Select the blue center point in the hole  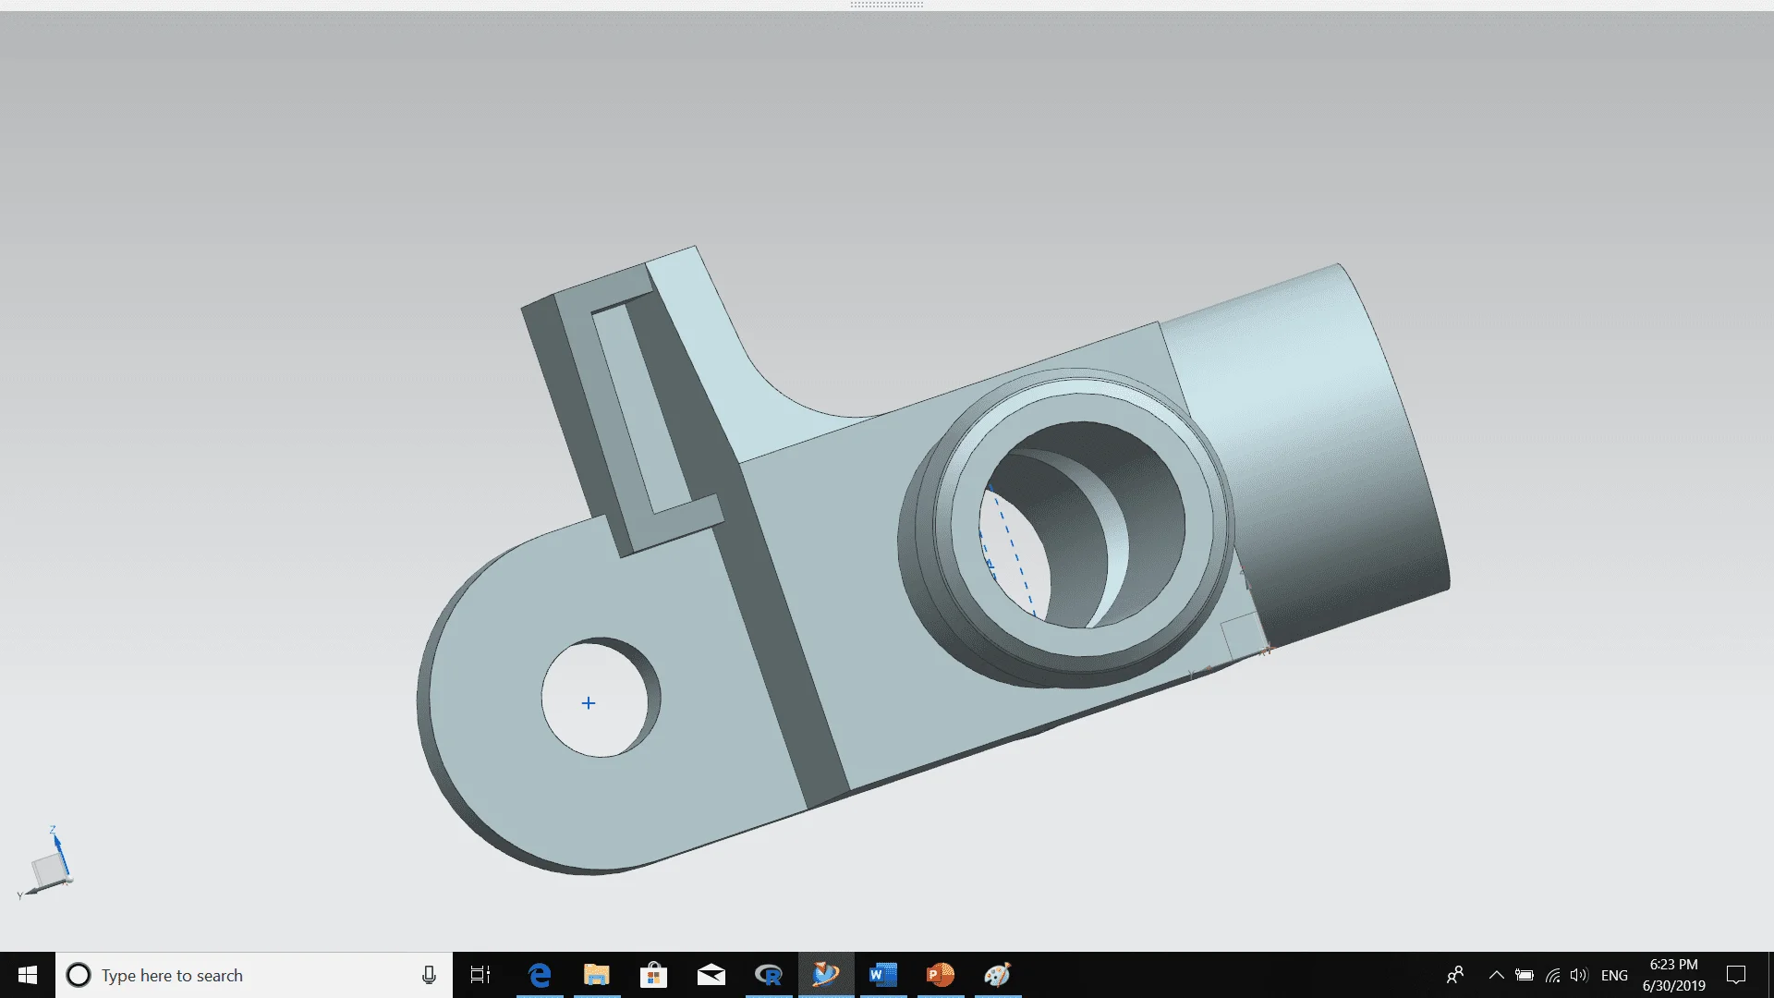point(589,703)
